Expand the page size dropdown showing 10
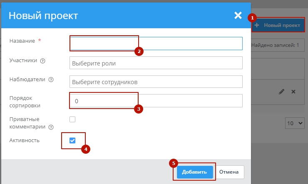This screenshot has height=184, width=308. tap(295, 123)
